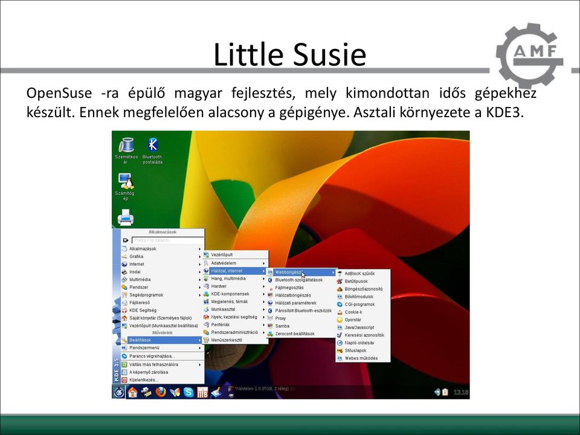This screenshot has height=435, width=580.
Task: Open Megjelenés, témák settings
Action: (x=235, y=301)
